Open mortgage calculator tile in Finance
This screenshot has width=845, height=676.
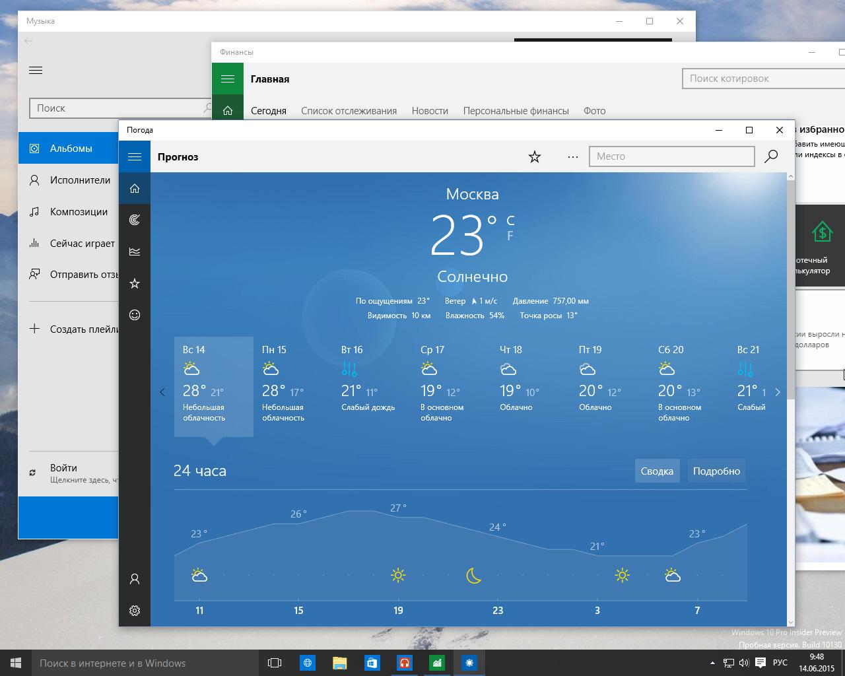click(820, 245)
